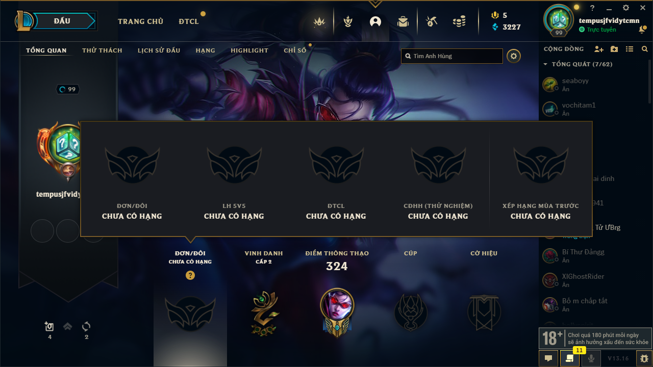Open the missions icon with badge 11
The height and width of the screenshot is (367, 653).
[569, 358]
